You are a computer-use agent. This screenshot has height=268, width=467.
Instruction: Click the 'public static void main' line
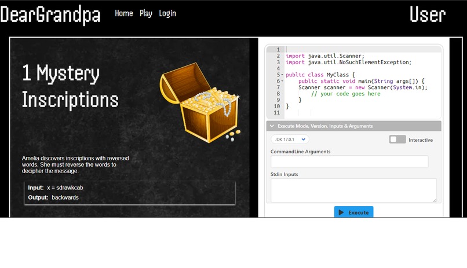362,81
